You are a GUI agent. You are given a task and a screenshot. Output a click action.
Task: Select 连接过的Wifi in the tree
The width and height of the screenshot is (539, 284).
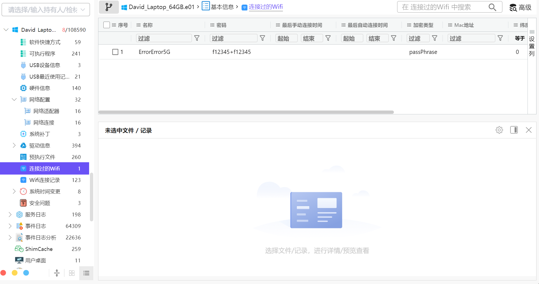[45, 169]
